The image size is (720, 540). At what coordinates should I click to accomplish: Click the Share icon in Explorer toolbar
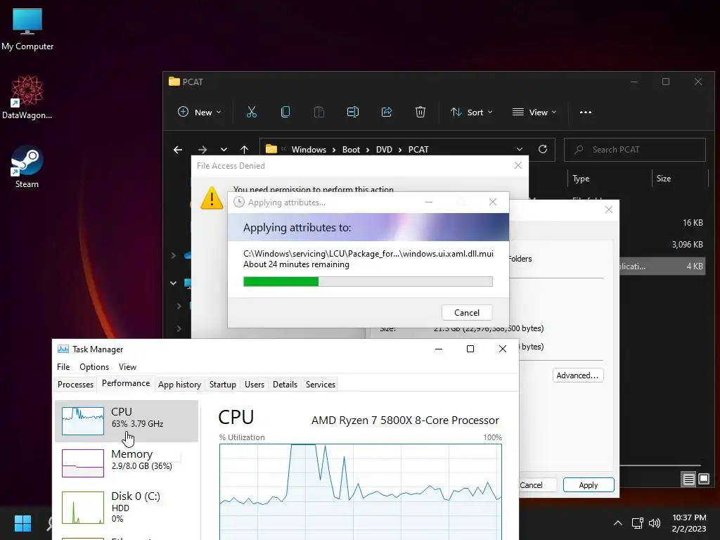coord(387,112)
